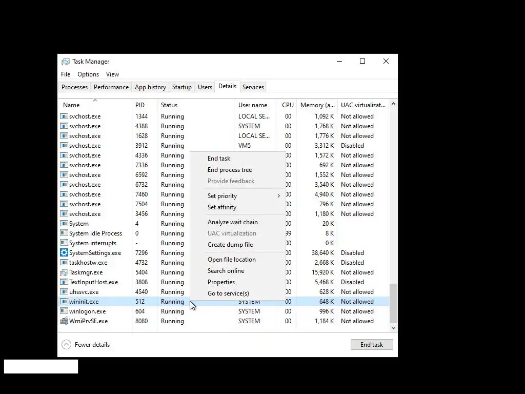Image resolution: width=525 pixels, height=394 pixels.
Task: Click PID 8080 cell
Action: [142, 321]
